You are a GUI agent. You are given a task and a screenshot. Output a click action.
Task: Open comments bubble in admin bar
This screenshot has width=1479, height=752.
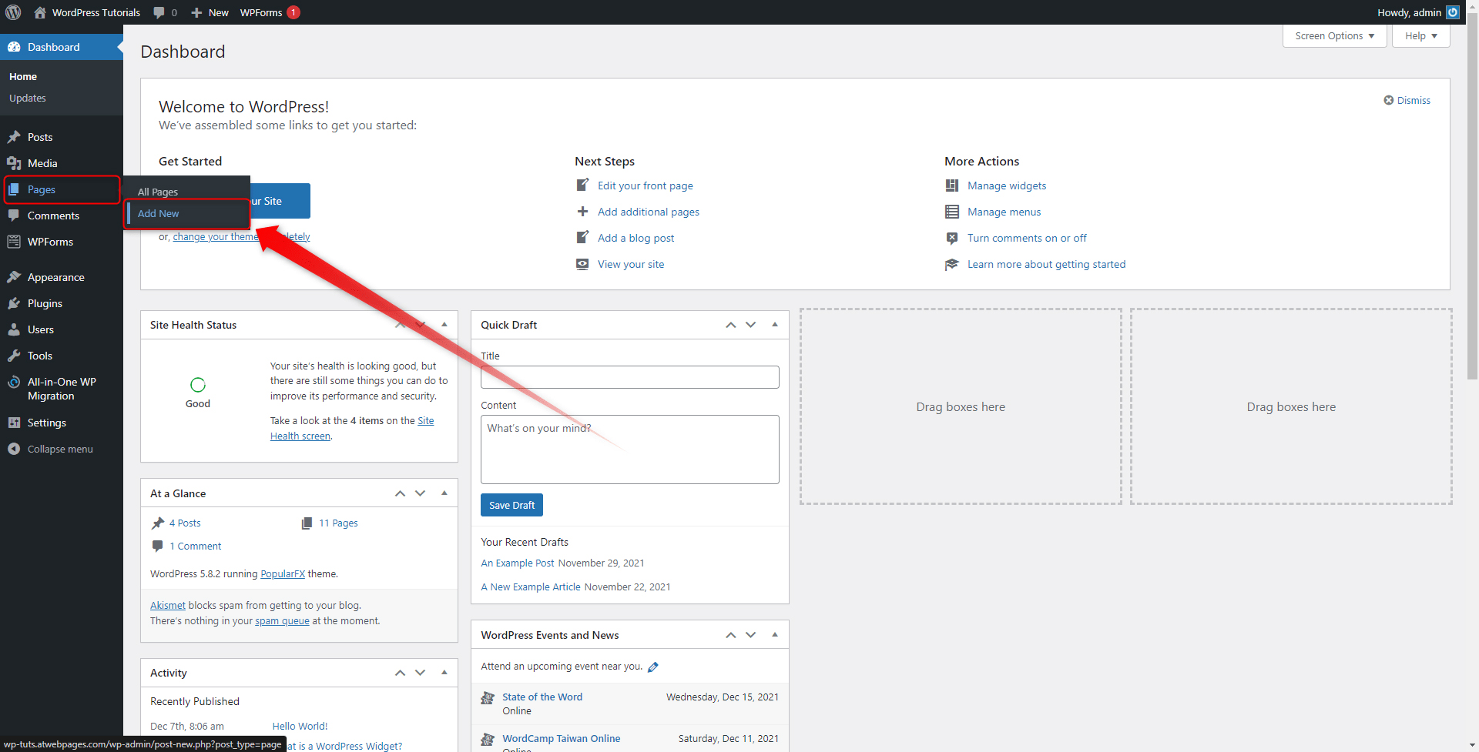click(x=165, y=12)
